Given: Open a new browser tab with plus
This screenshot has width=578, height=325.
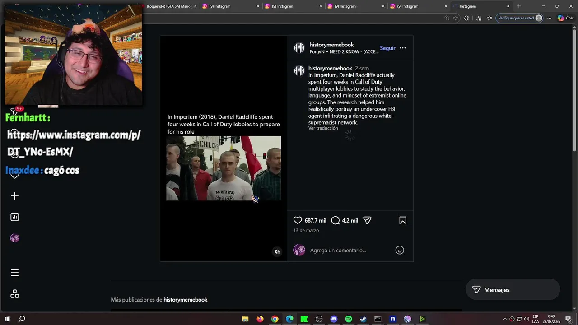Looking at the screenshot, I should [519, 6].
